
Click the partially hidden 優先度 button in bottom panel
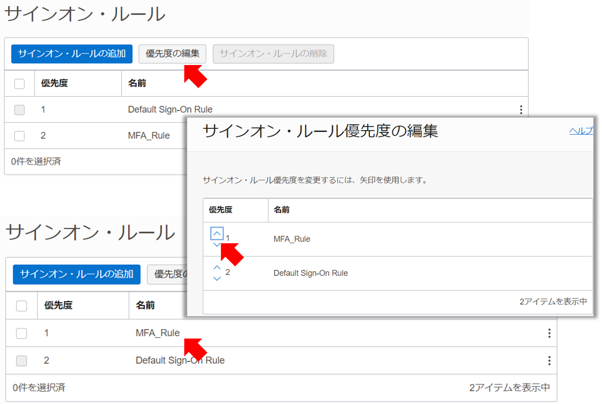(167, 274)
